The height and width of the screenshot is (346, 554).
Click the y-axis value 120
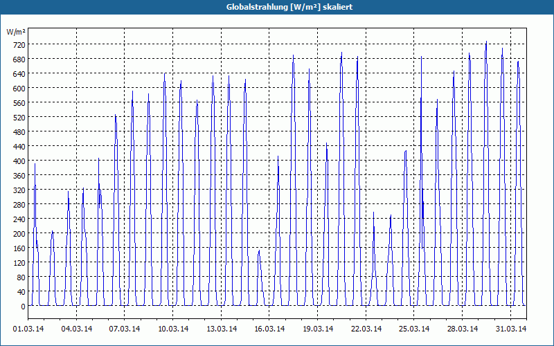pos(19,263)
